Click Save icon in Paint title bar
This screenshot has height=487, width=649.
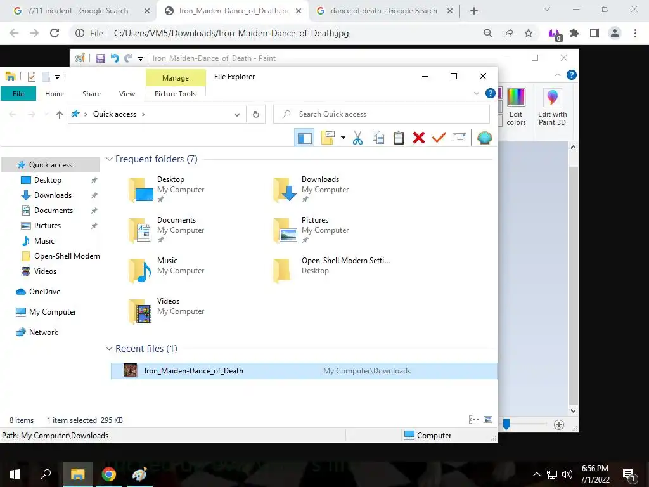pyautogui.click(x=101, y=58)
